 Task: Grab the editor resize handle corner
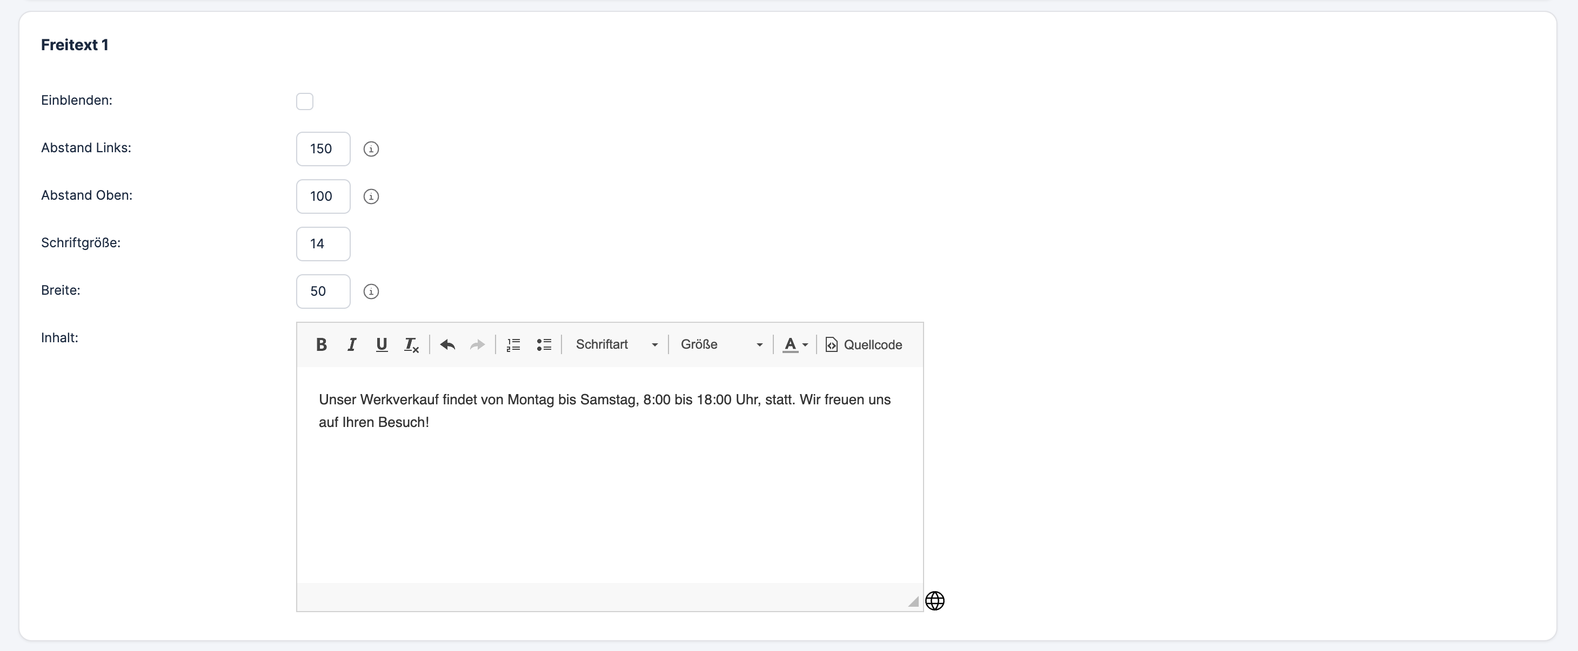pyautogui.click(x=913, y=602)
